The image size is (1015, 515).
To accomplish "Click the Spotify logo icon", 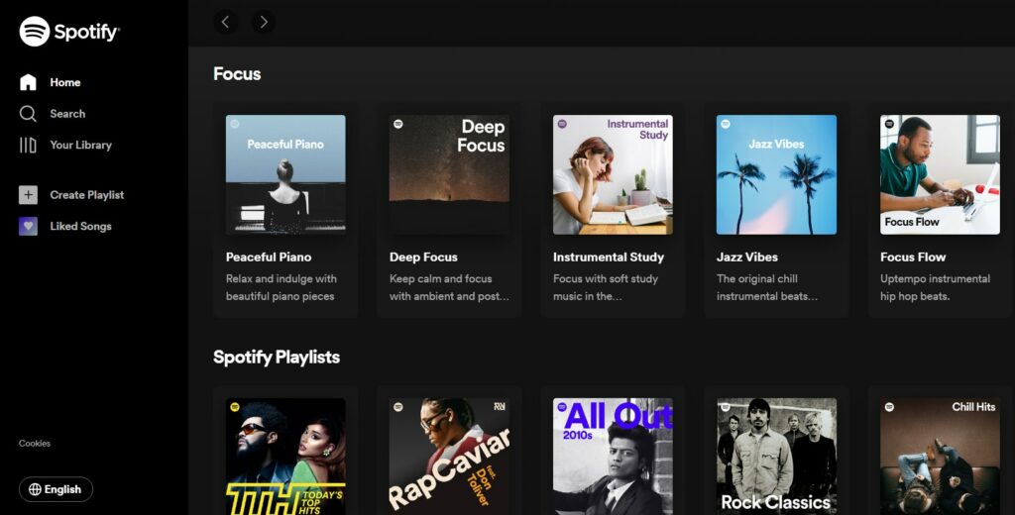I will [x=35, y=31].
